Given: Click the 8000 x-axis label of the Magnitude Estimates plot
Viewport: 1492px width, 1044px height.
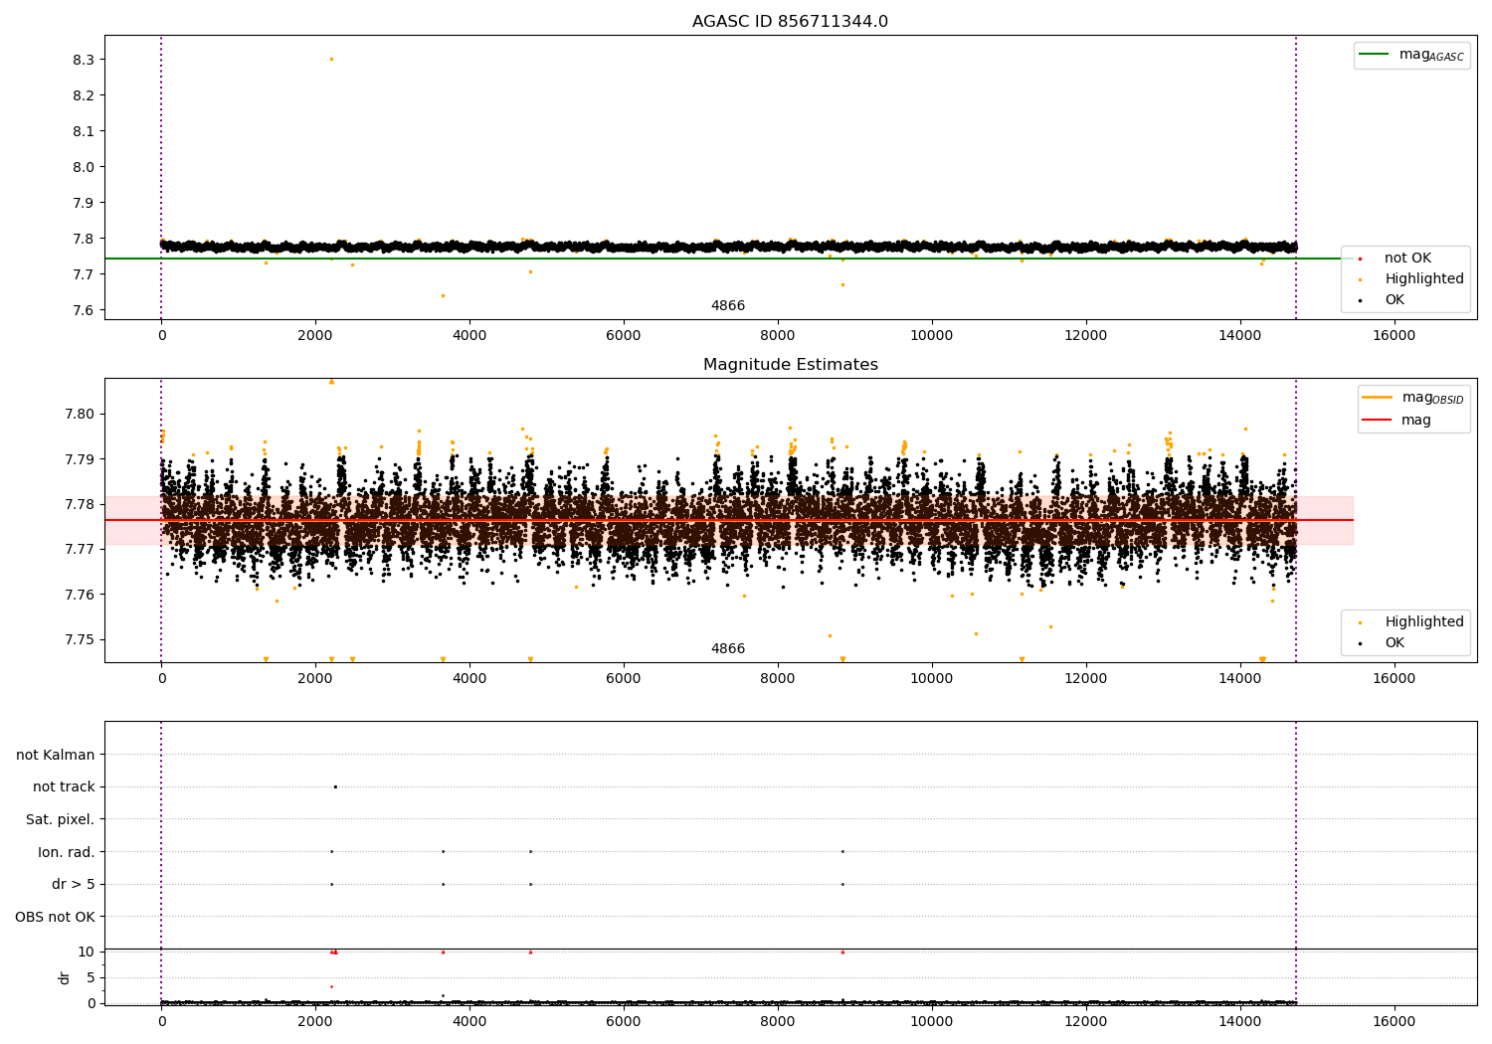Looking at the screenshot, I should point(778,679).
